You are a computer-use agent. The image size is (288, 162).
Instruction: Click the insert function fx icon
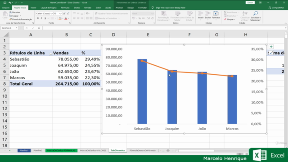click(x=39, y=28)
